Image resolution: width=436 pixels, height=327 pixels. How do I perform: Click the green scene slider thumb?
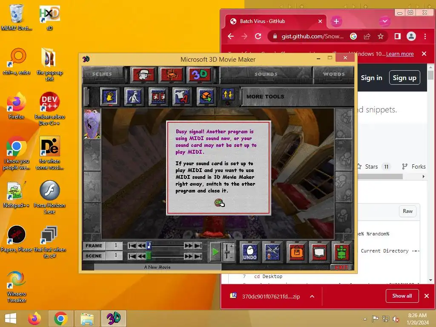(x=149, y=256)
